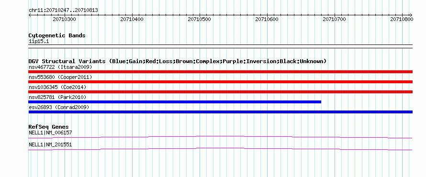Viewport: 426px width, 177px height.
Task: Open variant nsv553680 (Cooper2011) label
Action: 60,77
